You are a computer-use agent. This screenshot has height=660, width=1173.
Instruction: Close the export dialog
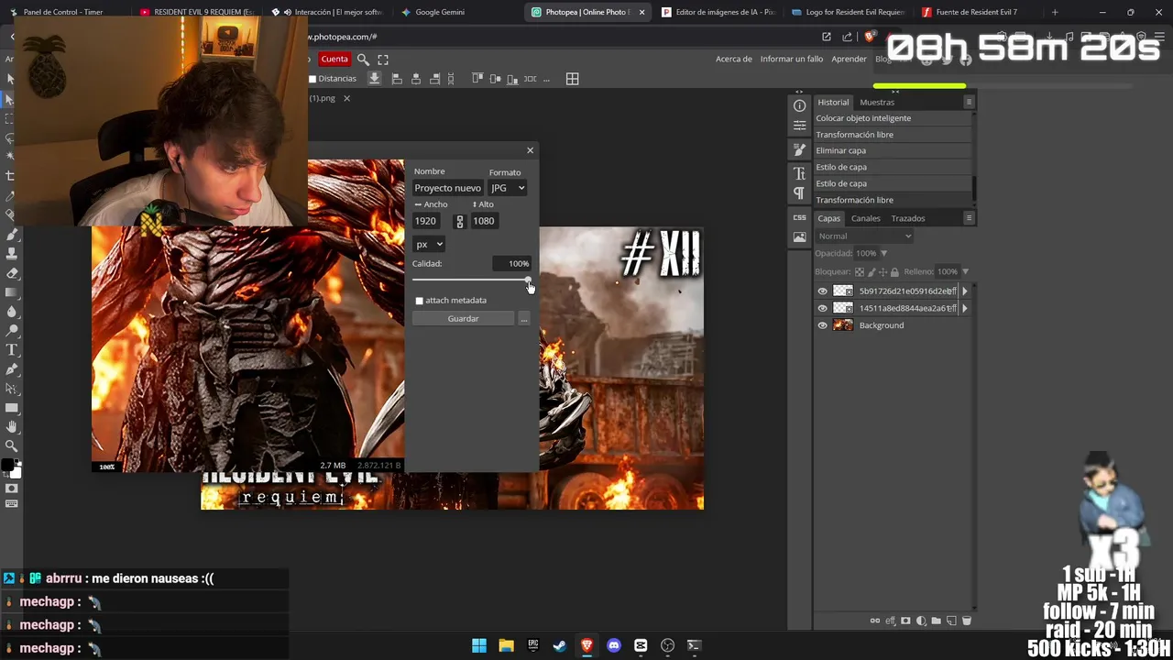click(530, 150)
